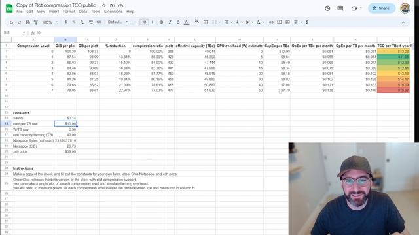This screenshot has height=235, width=419.
Task: Increase the font size with plus
Action: (153, 22)
